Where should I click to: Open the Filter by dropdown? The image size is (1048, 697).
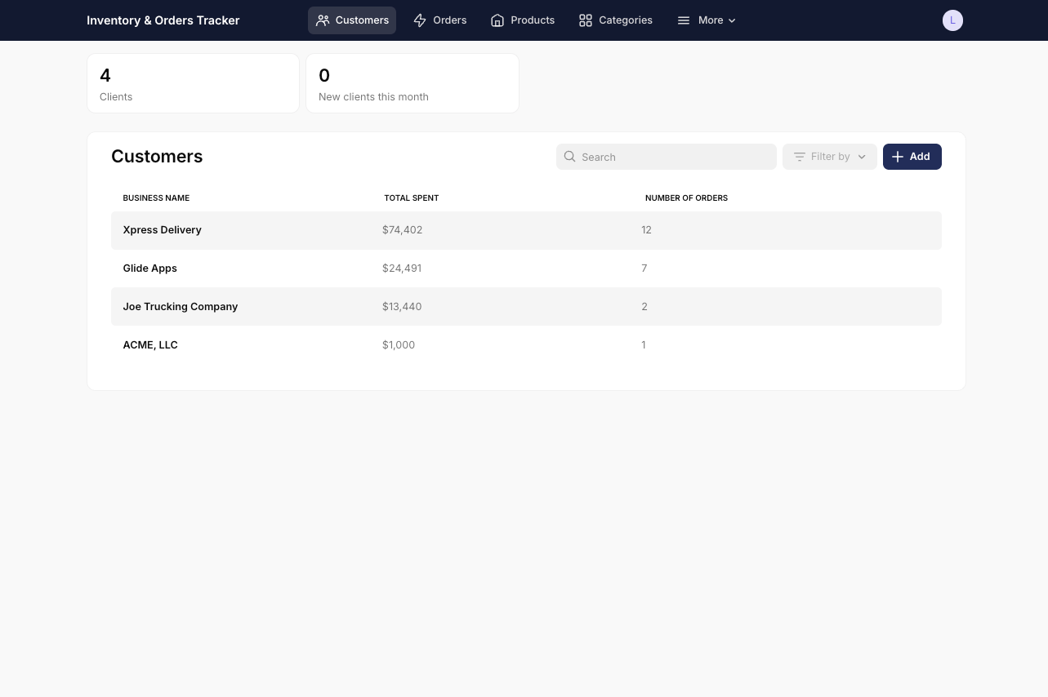point(830,157)
